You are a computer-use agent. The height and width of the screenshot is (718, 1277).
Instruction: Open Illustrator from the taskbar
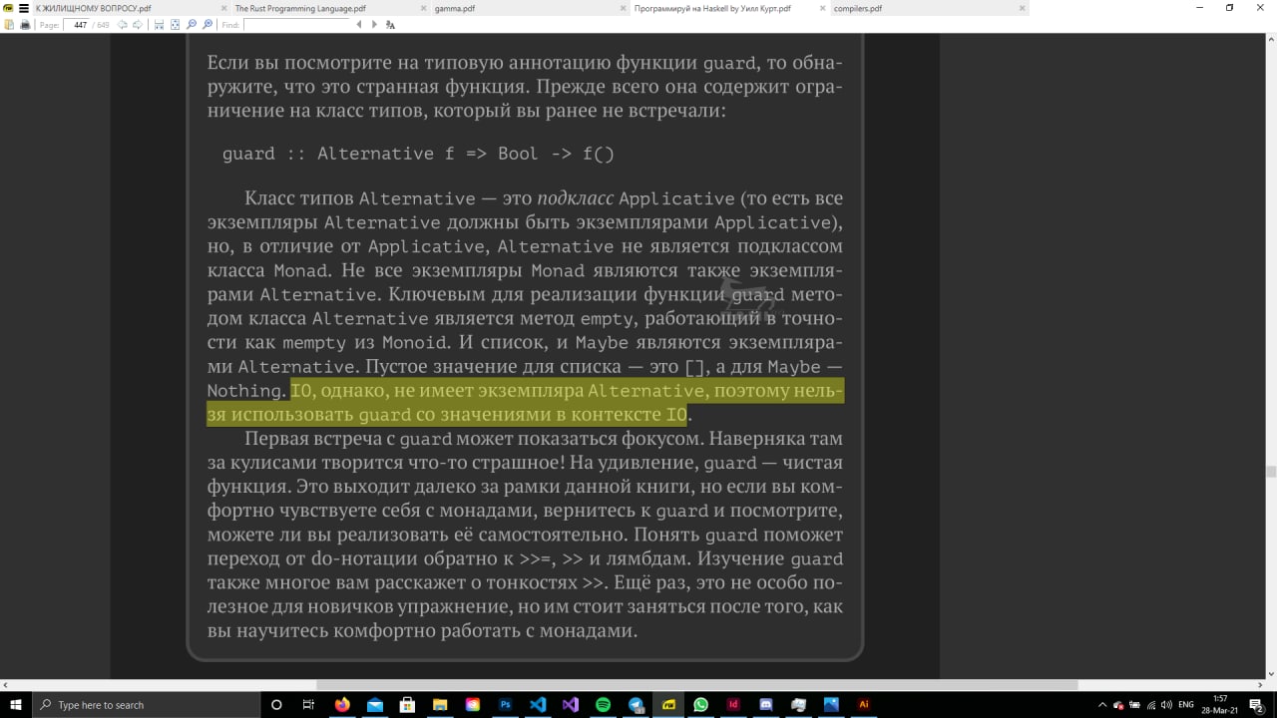864,704
